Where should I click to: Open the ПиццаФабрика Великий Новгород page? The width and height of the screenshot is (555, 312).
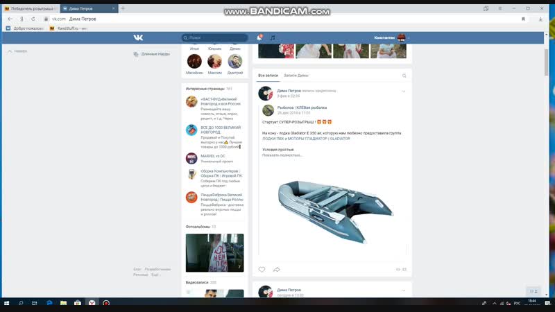(x=221, y=197)
